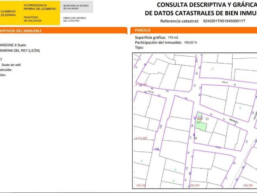The image size is (257, 193).
Task: Click the Tipo label under Parcela
Action: point(139,47)
